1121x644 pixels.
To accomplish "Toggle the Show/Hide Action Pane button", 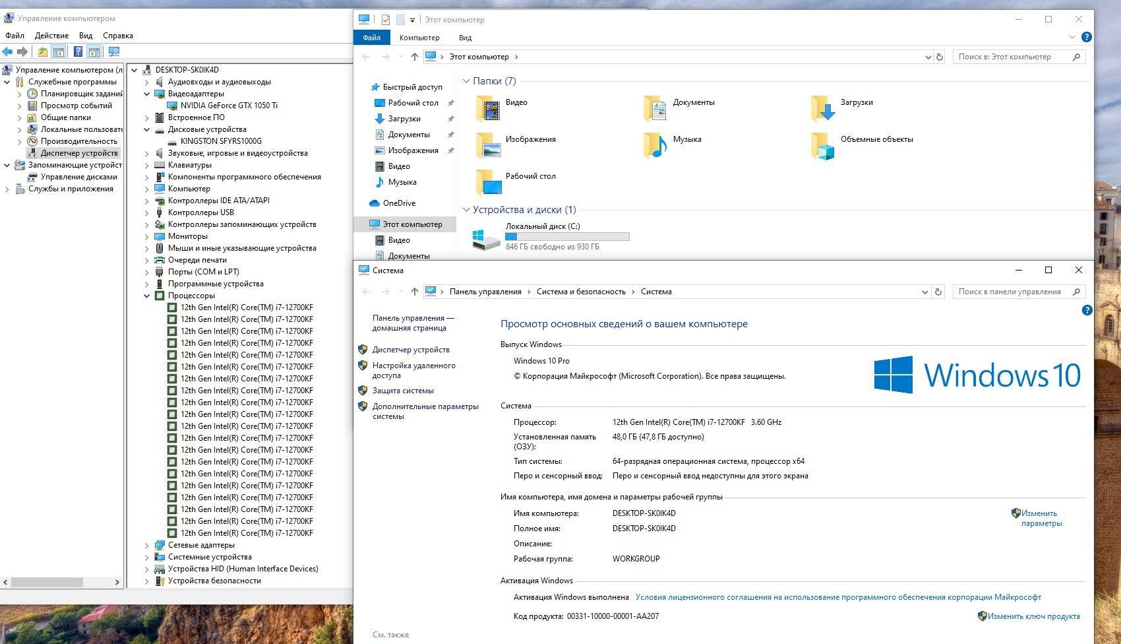I will 94,51.
